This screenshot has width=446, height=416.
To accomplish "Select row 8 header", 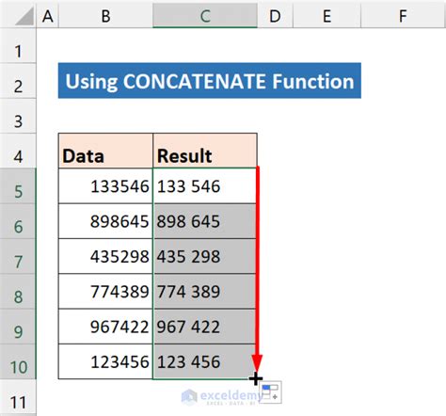I will tap(18, 292).
